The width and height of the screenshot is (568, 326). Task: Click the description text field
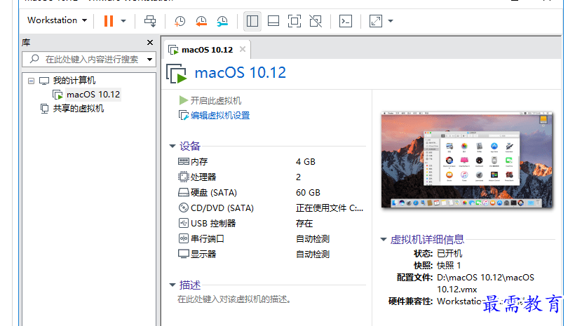(234, 299)
